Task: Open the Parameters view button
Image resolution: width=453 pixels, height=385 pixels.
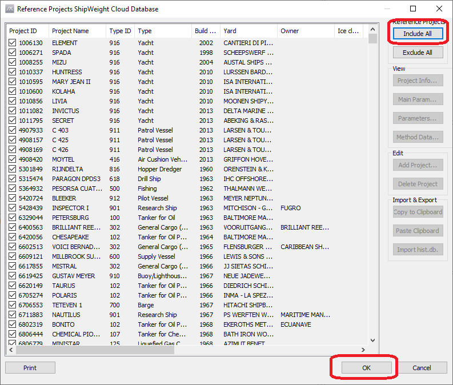Action: pyautogui.click(x=418, y=118)
